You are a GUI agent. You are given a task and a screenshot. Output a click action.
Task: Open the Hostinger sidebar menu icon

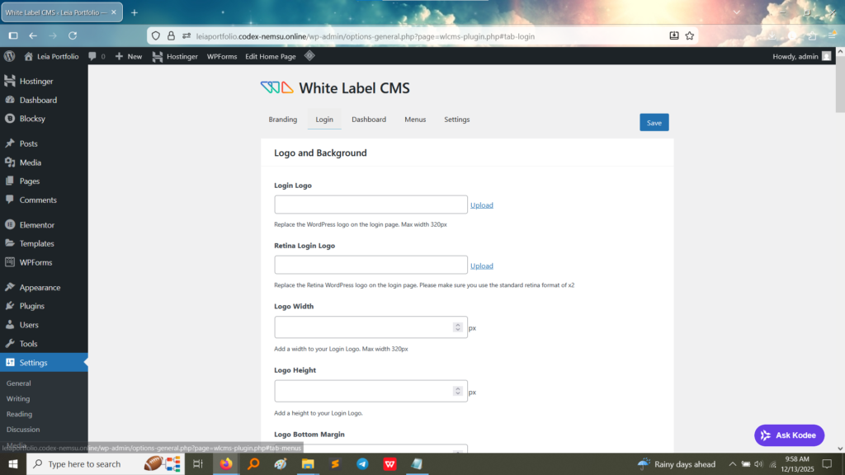(10, 81)
